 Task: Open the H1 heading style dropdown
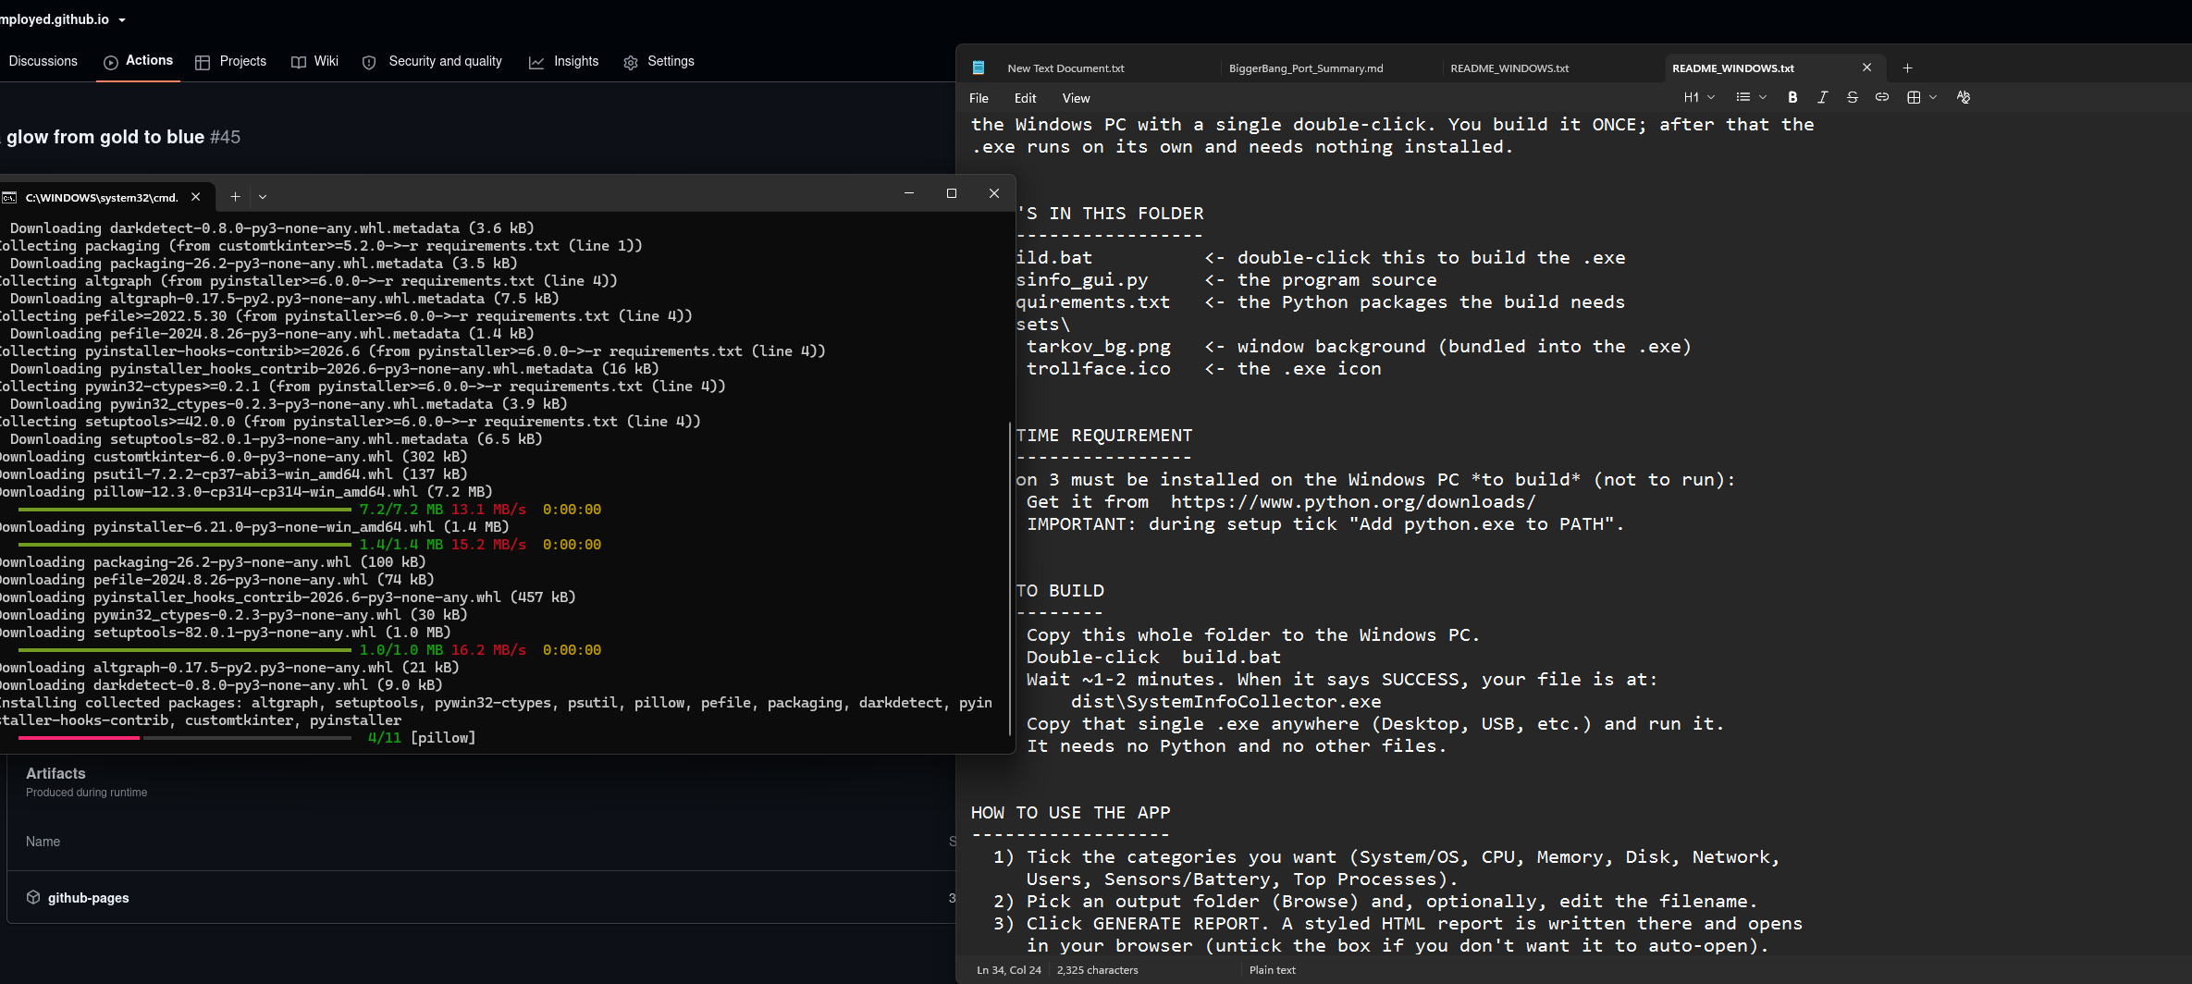1699,97
